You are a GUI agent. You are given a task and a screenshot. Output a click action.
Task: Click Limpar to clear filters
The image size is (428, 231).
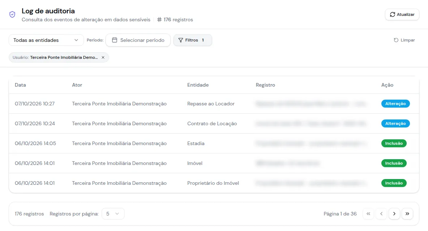click(404, 40)
